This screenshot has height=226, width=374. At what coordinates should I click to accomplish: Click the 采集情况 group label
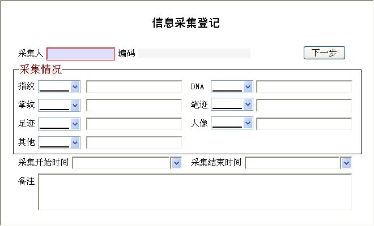(x=41, y=69)
